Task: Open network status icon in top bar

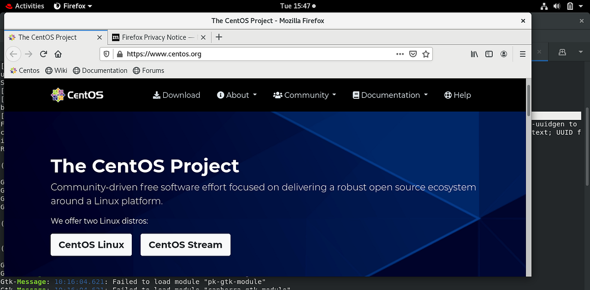Action: point(544,6)
